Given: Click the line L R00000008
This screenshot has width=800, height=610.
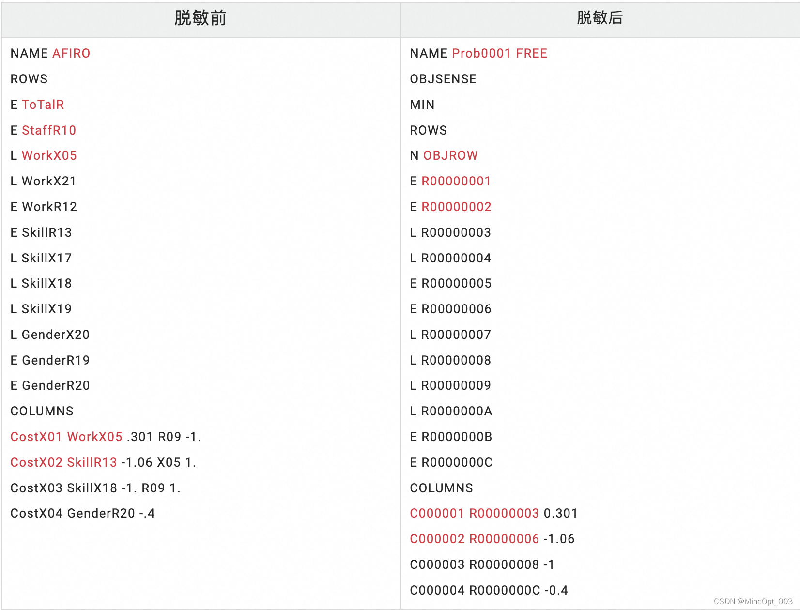Looking at the screenshot, I should pos(450,360).
